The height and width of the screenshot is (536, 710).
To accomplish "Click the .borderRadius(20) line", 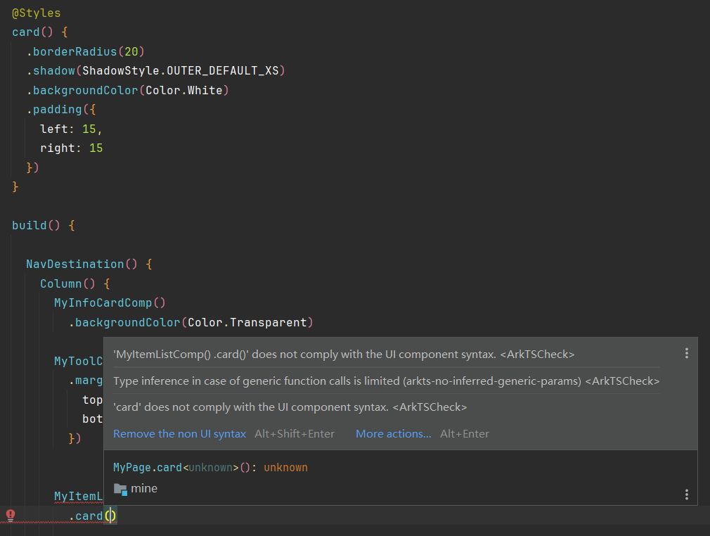I will point(86,51).
